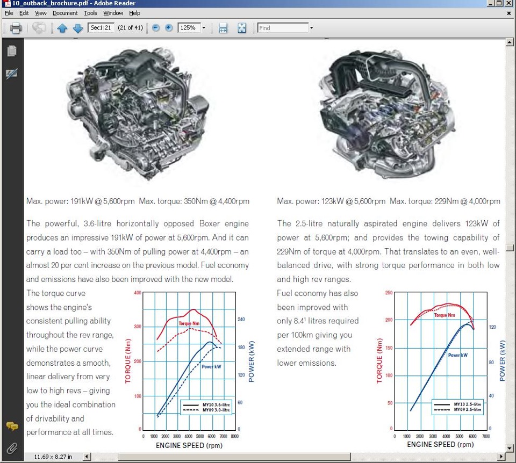Click the text 'Max. torque: 229Nm @ 4,000rpm'
This screenshot has height=463, width=516.
pyautogui.click(x=445, y=201)
